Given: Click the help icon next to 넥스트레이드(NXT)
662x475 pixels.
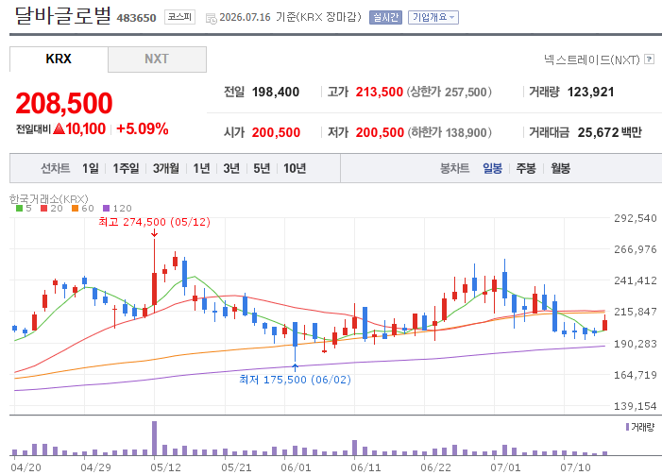Looking at the screenshot, I should click(650, 59).
